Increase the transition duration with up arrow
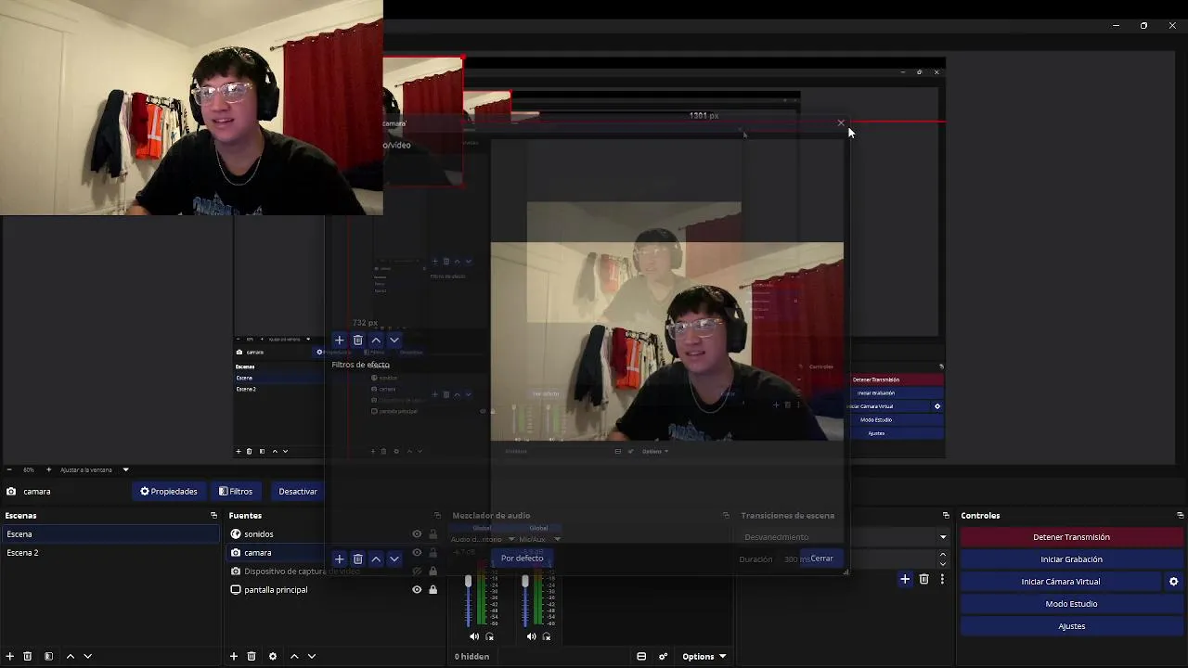 click(943, 555)
